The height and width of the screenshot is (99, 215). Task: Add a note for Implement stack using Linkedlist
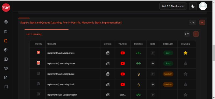pos(153,95)
